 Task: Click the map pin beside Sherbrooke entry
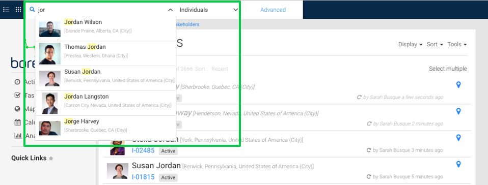click(458, 85)
